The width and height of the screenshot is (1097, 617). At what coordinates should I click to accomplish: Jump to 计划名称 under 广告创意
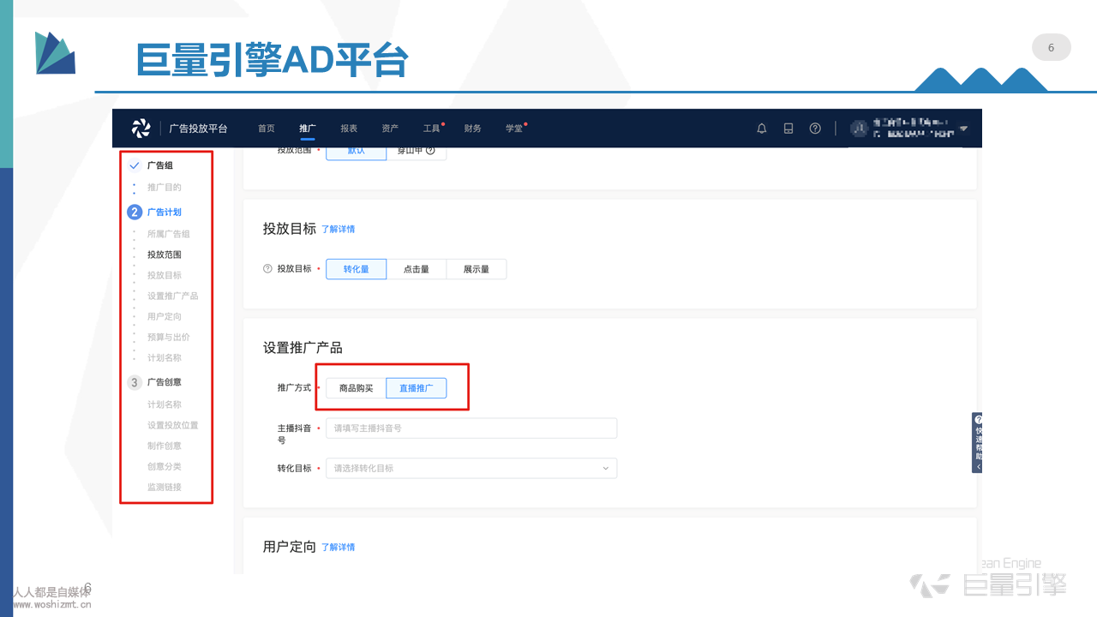[165, 404]
